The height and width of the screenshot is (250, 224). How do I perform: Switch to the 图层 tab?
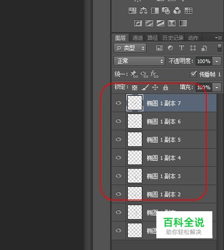pyautogui.click(x=120, y=38)
